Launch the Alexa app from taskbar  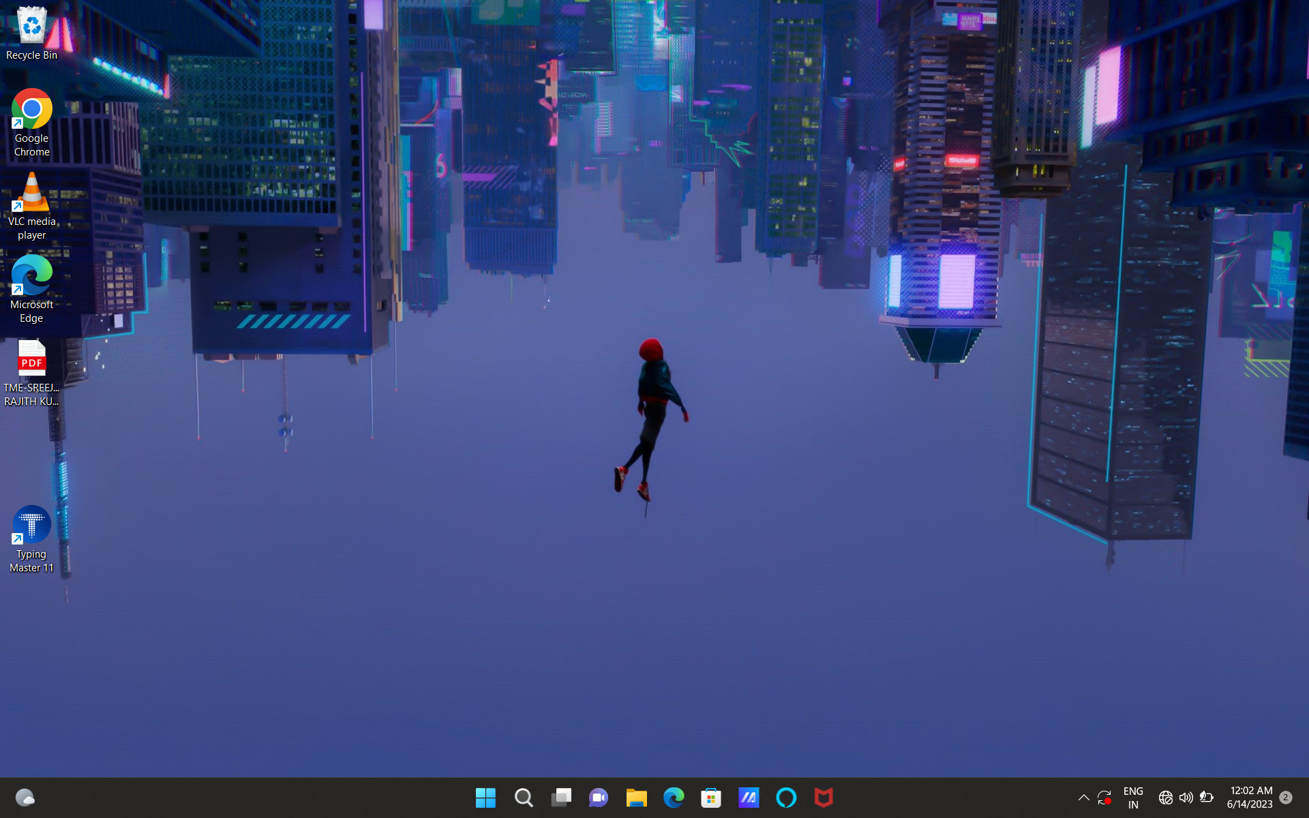(x=786, y=798)
